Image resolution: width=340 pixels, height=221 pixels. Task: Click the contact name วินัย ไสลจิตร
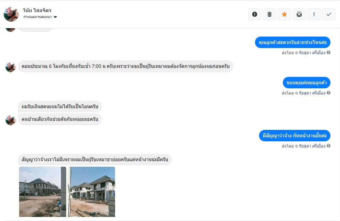point(37,10)
